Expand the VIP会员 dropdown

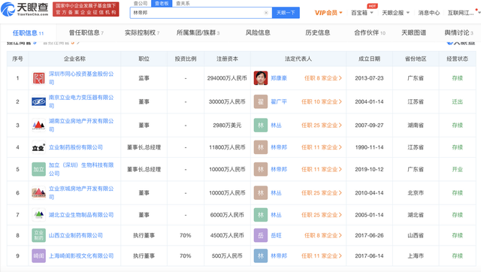coord(328,13)
